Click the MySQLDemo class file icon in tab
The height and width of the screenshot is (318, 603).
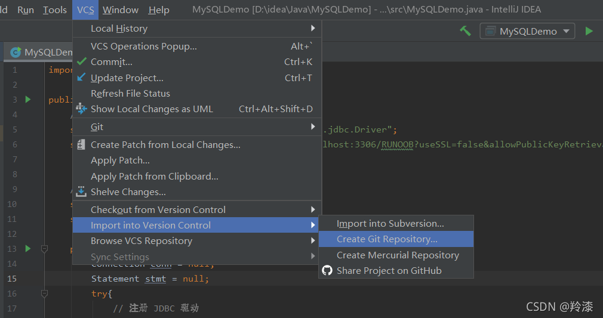coord(16,52)
